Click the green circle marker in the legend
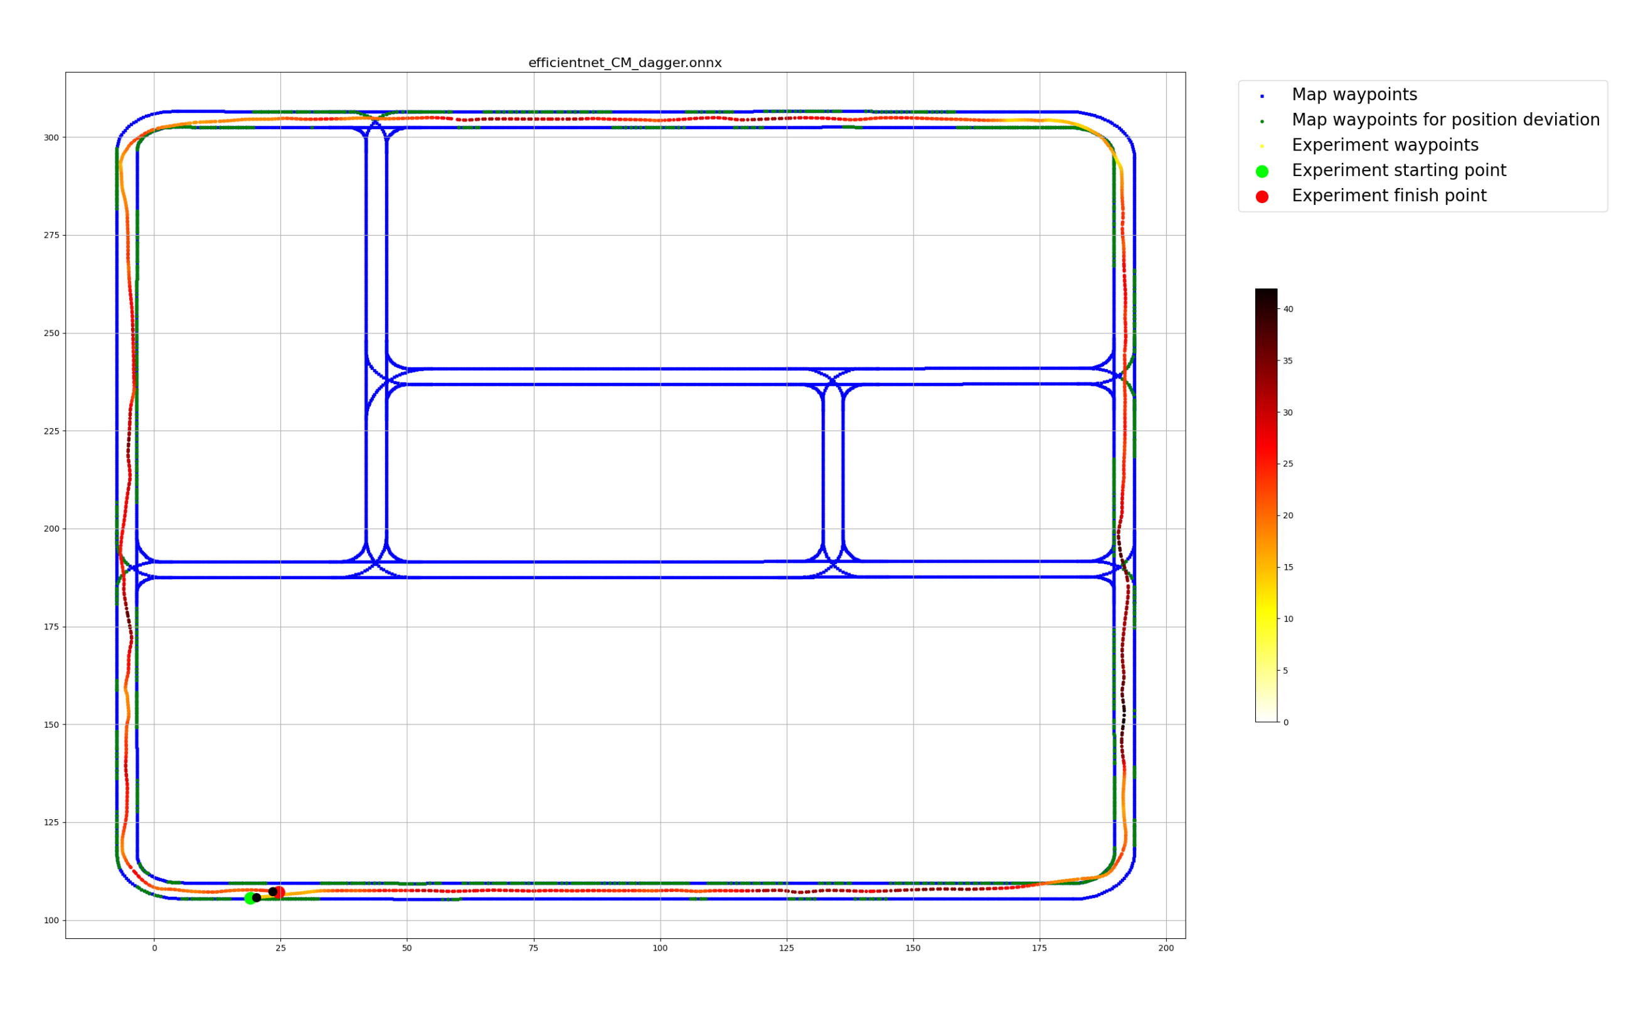 [1262, 171]
